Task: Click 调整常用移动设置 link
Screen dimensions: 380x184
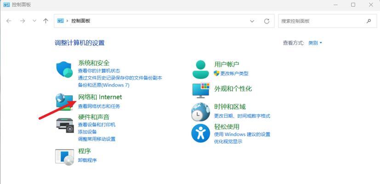Action: 96,139
